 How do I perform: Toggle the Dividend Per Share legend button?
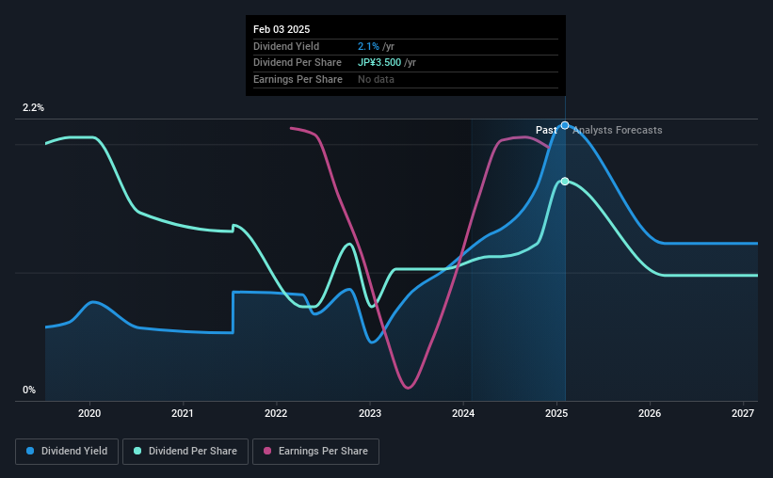click(185, 452)
